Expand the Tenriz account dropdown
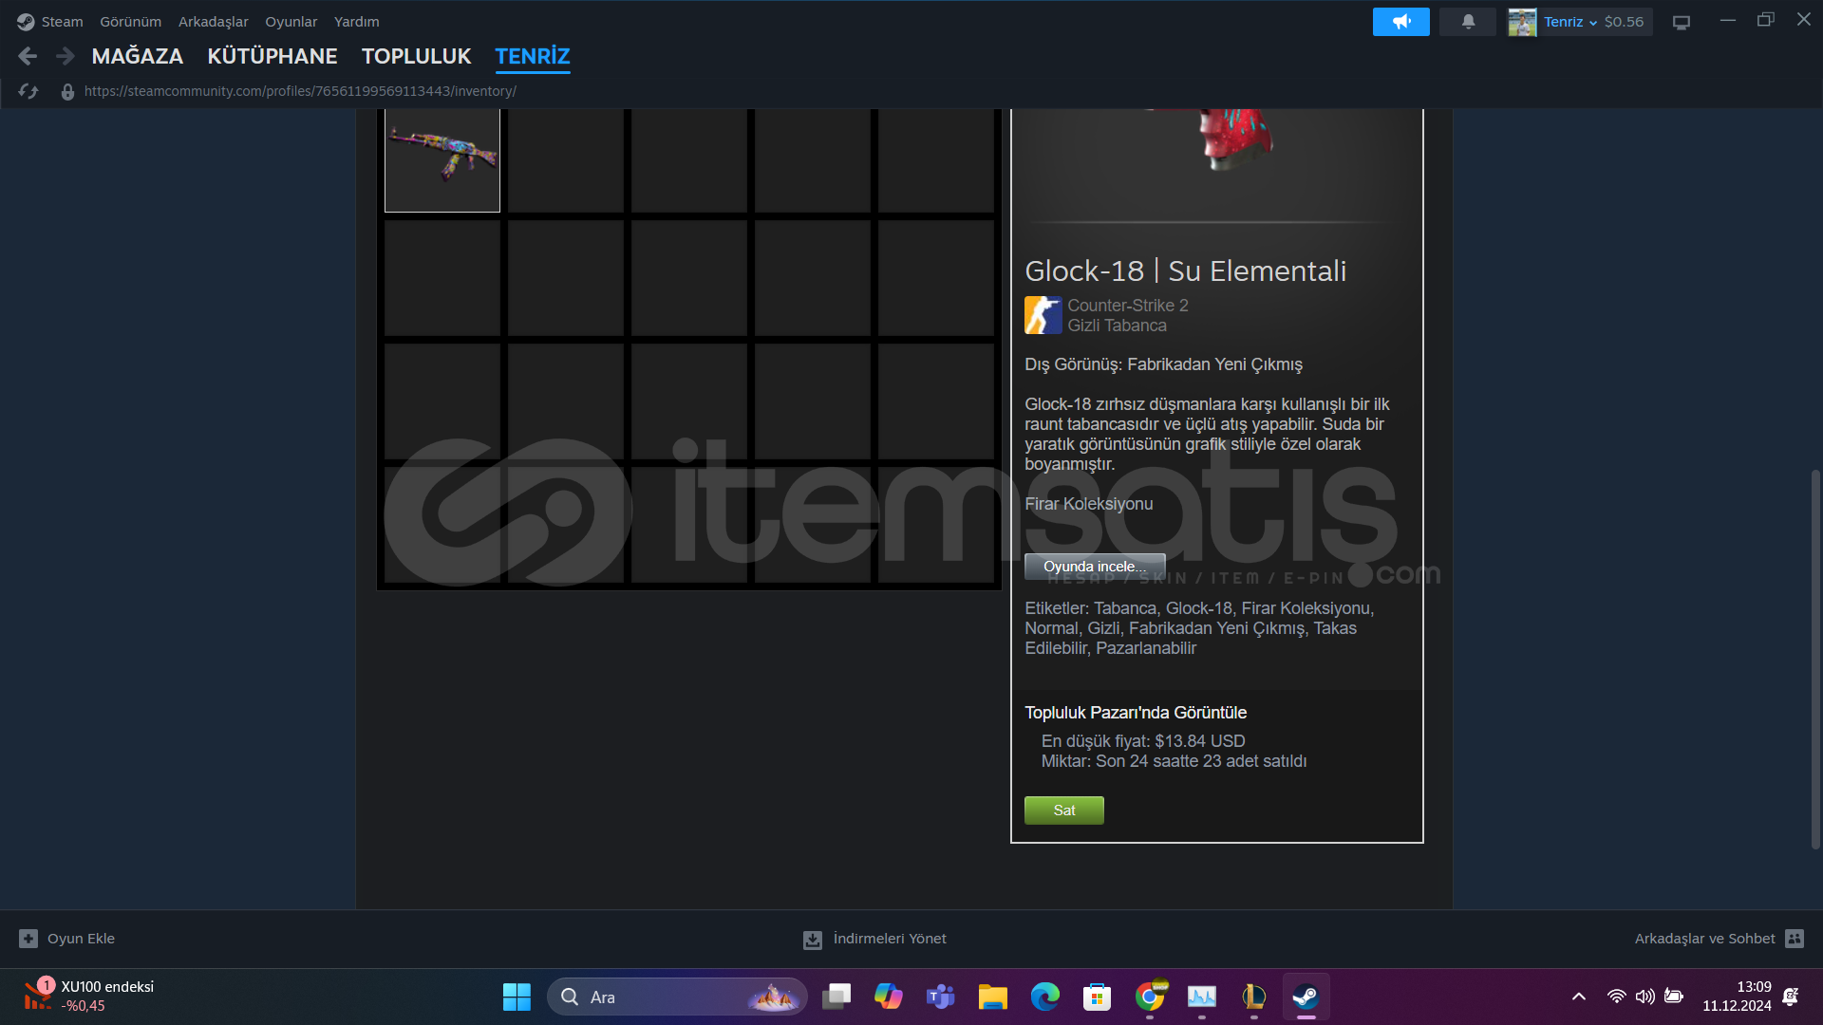This screenshot has width=1823, height=1025. 1592,23
